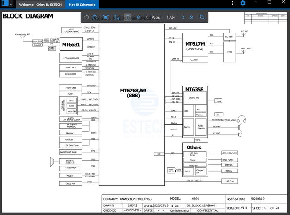This screenshot has width=290, height=215.
Task: Click the up-down arrows scroll mode button
Action: [127, 17]
